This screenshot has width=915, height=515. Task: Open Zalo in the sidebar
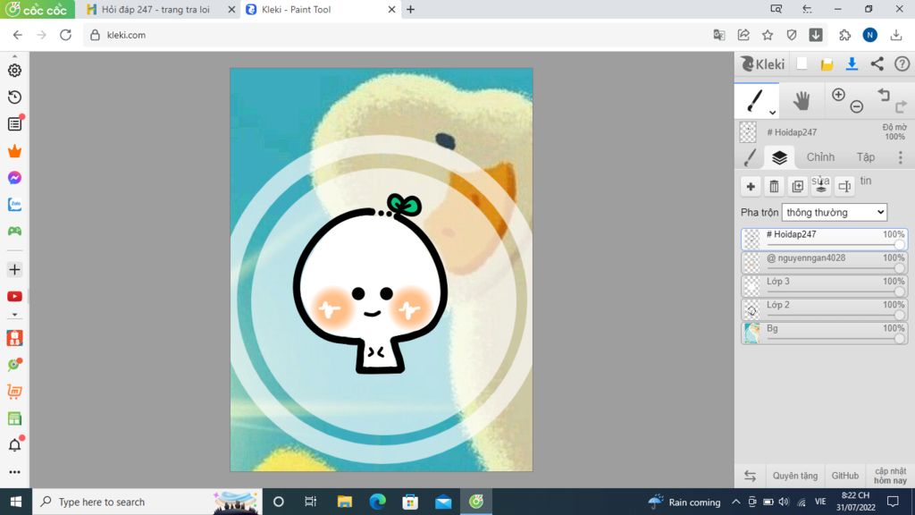pyautogui.click(x=14, y=205)
